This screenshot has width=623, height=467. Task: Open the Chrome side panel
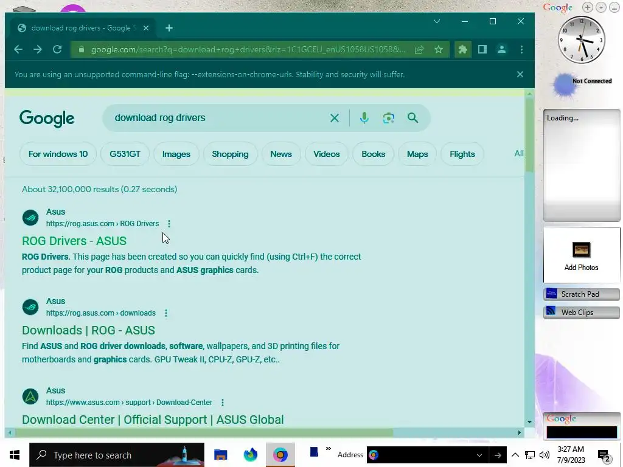point(482,49)
